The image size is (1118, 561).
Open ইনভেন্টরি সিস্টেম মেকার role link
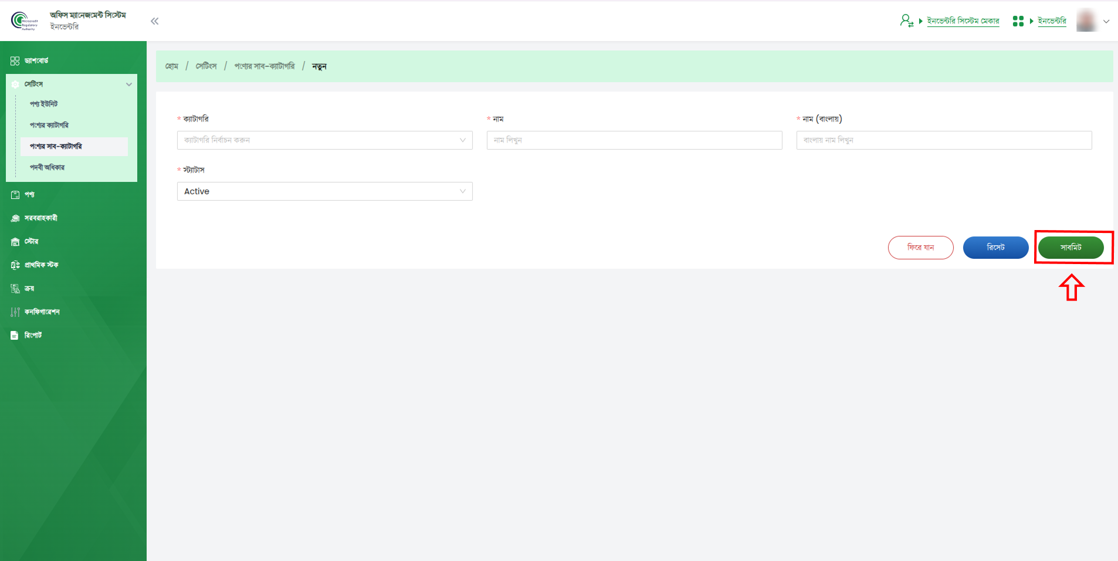tap(963, 21)
